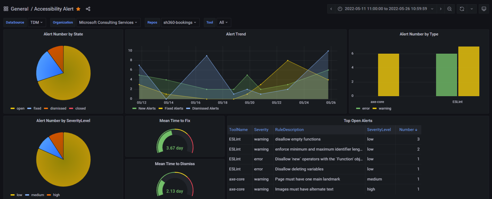
Task: Zoom out the time range with magnifier icon
Action: pyautogui.click(x=449, y=9)
